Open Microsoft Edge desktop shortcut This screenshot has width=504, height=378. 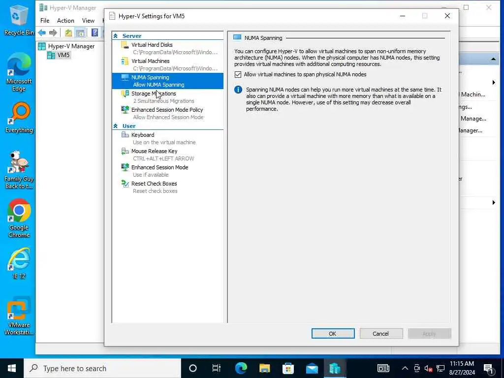tap(19, 72)
